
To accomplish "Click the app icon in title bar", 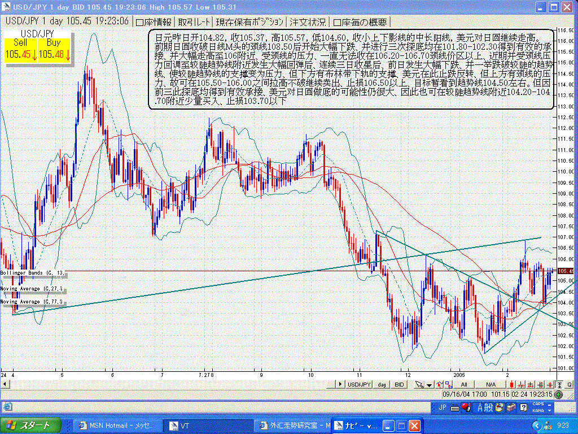I will 6,7.
